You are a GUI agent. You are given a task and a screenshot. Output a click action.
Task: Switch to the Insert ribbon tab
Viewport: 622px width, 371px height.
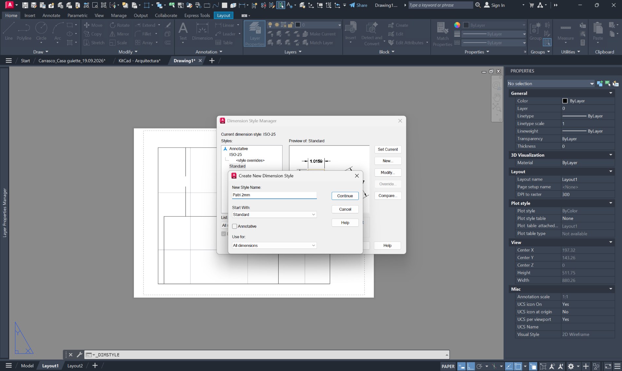(x=30, y=15)
